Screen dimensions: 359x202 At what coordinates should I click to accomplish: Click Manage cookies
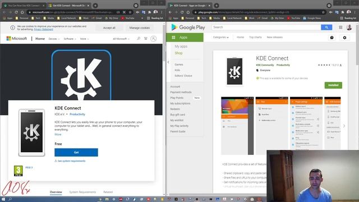pos(140,27)
